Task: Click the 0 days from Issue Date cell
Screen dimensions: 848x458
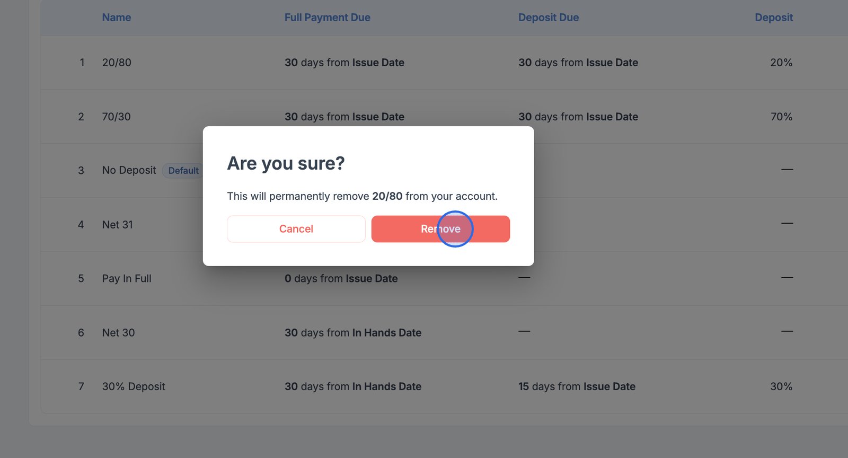Action: [x=341, y=279]
